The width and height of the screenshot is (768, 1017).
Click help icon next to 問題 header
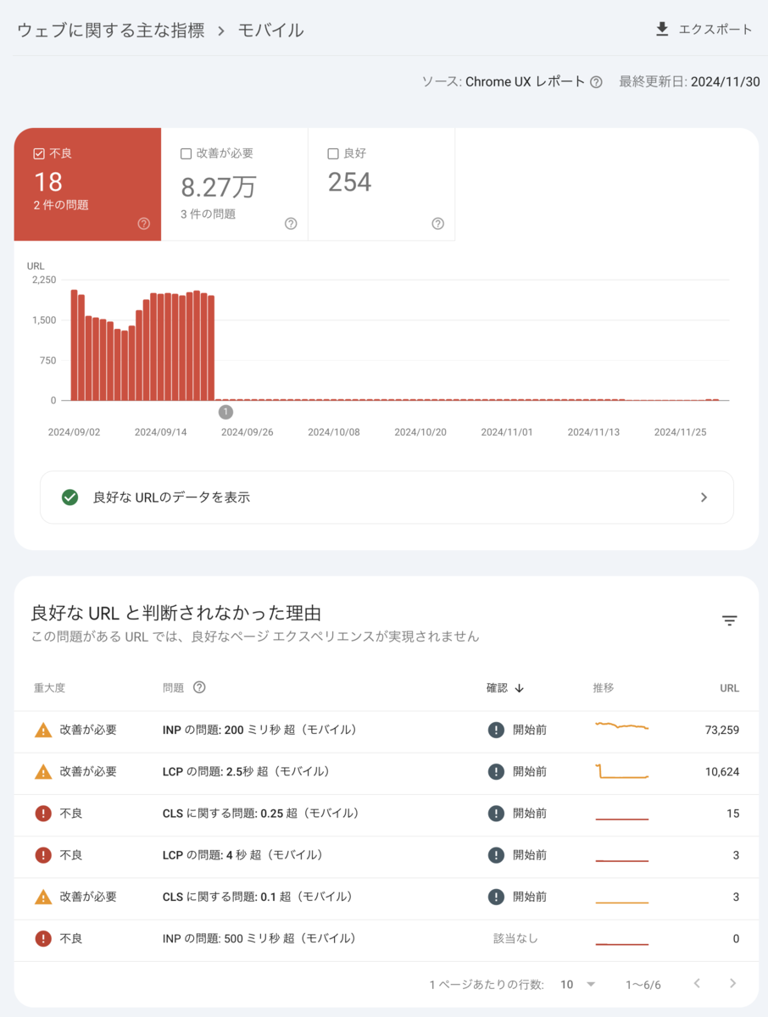pos(199,687)
